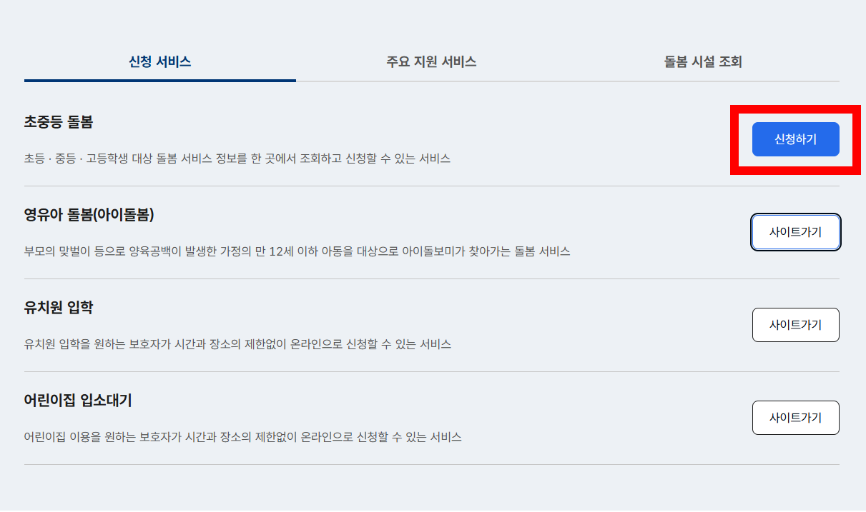Open the 돌봄 시설 조회 tab
Viewport: 866px width, 512px height.
tap(702, 62)
